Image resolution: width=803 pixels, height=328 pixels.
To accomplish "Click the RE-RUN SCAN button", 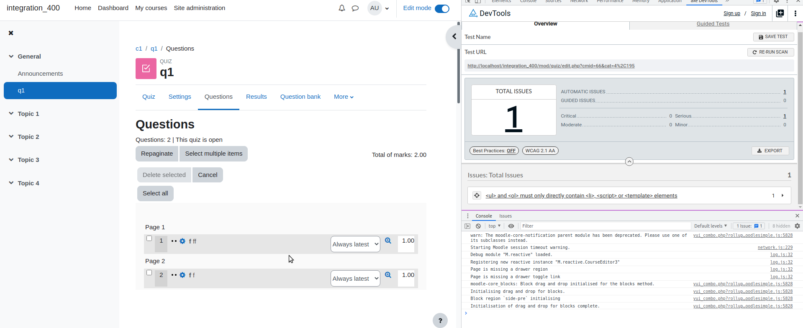I will pos(770,52).
